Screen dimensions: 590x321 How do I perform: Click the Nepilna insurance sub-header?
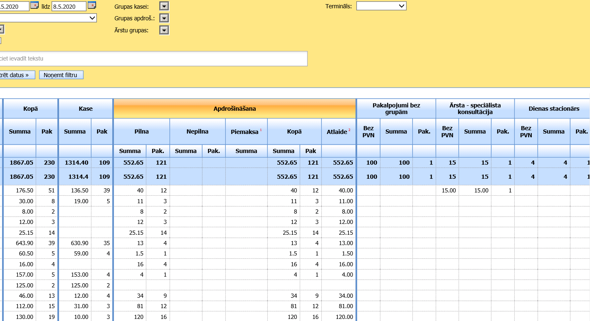(197, 131)
